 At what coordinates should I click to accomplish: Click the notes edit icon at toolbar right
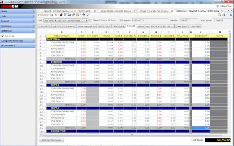219,15
